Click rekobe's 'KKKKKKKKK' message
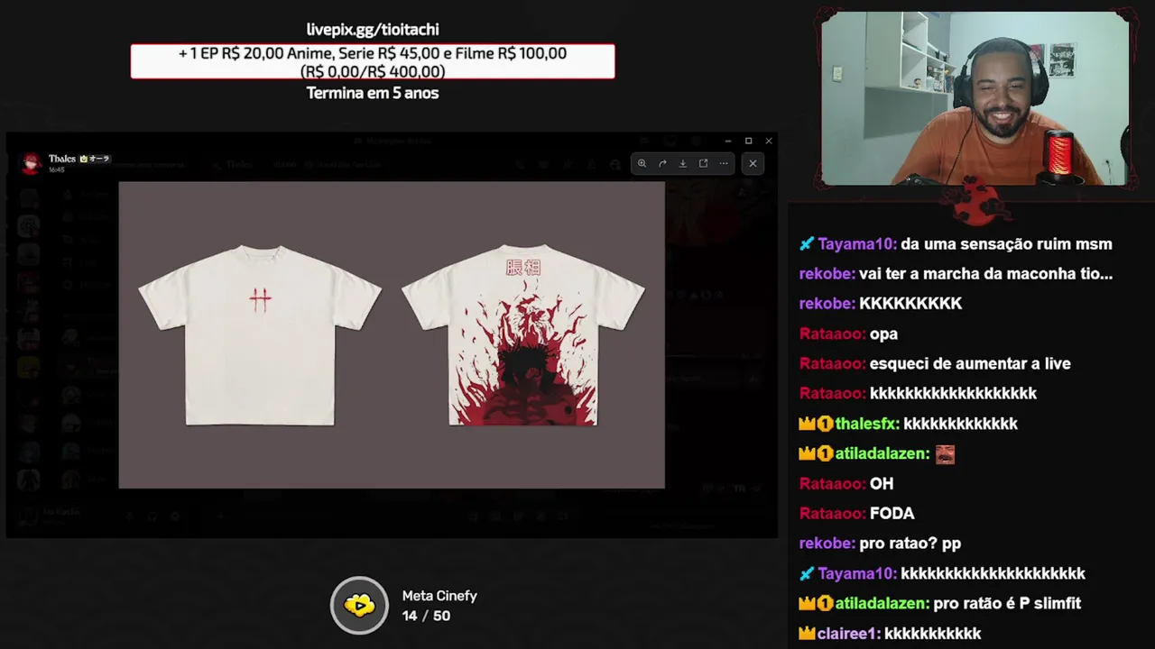 click(x=881, y=304)
